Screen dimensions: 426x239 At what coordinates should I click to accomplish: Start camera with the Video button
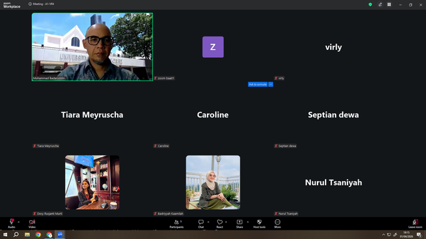coord(32,224)
